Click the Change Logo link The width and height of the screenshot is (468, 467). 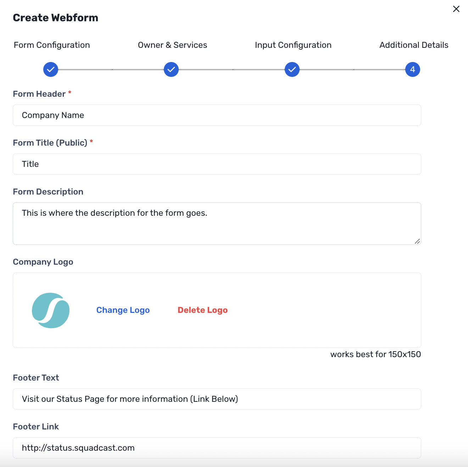coord(123,310)
